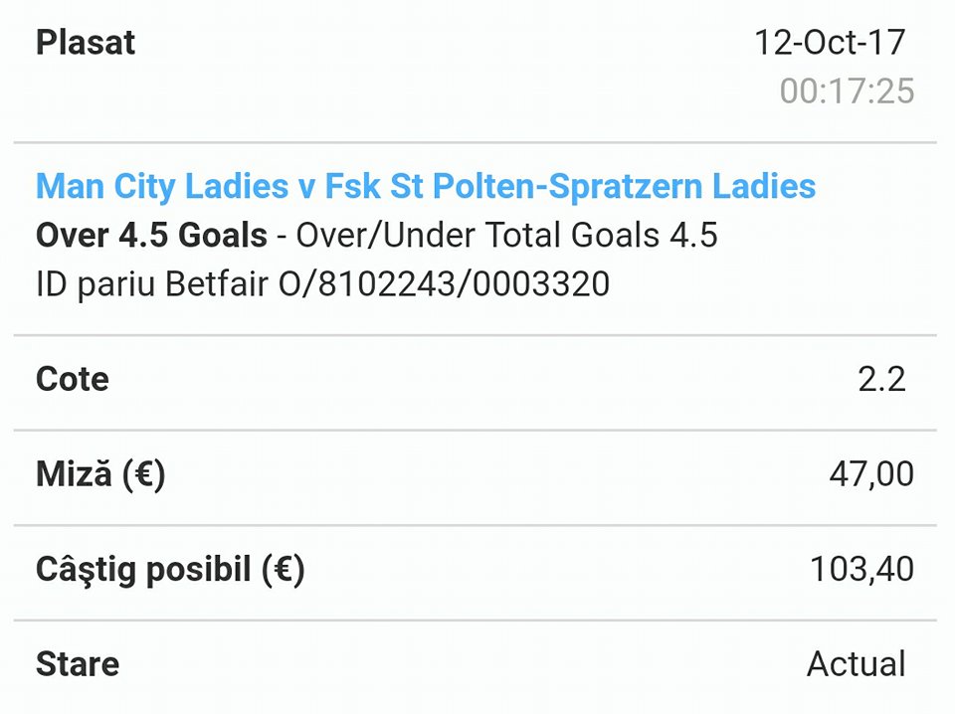Select the placed date 12-Oct-17
Screen dimensions: 955x714
click(x=830, y=43)
